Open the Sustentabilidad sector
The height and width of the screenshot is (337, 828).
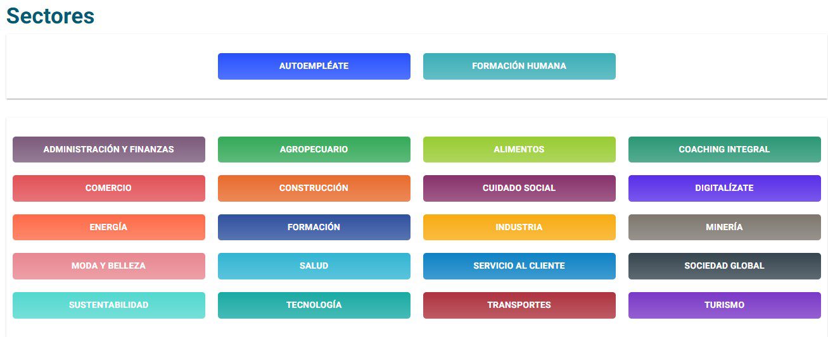pyautogui.click(x=108, y=305)
